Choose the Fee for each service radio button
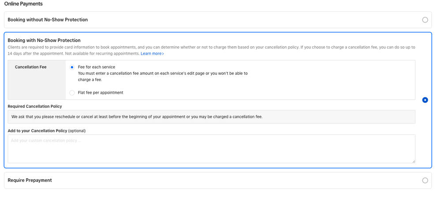This screenshot has width=441, height=206. (x=72, y=67)
